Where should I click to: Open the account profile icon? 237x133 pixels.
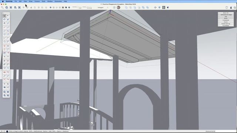point(231,7)
